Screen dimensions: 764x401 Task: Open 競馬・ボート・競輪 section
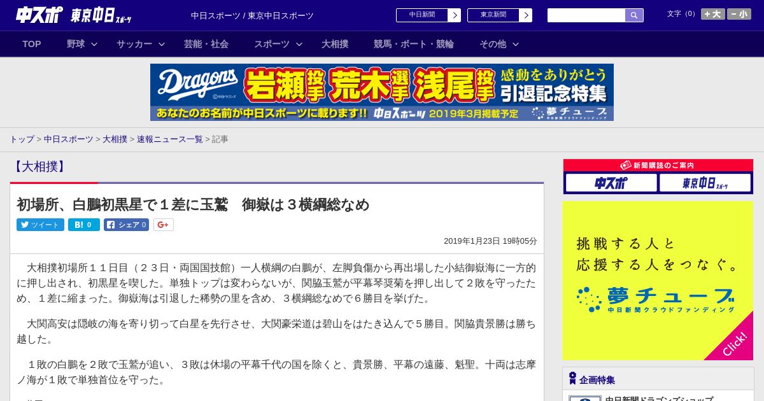(x=414, y=44)
